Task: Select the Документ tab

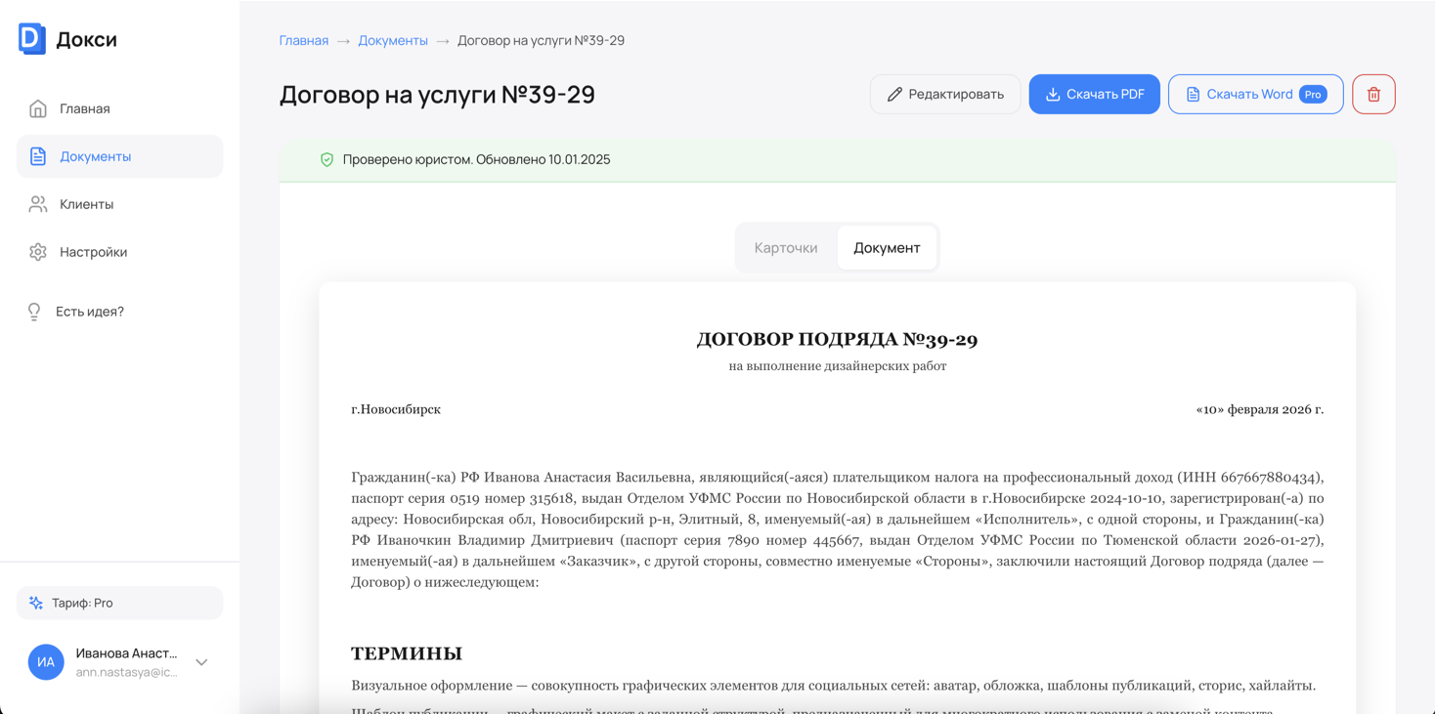Action: (887, 247)
